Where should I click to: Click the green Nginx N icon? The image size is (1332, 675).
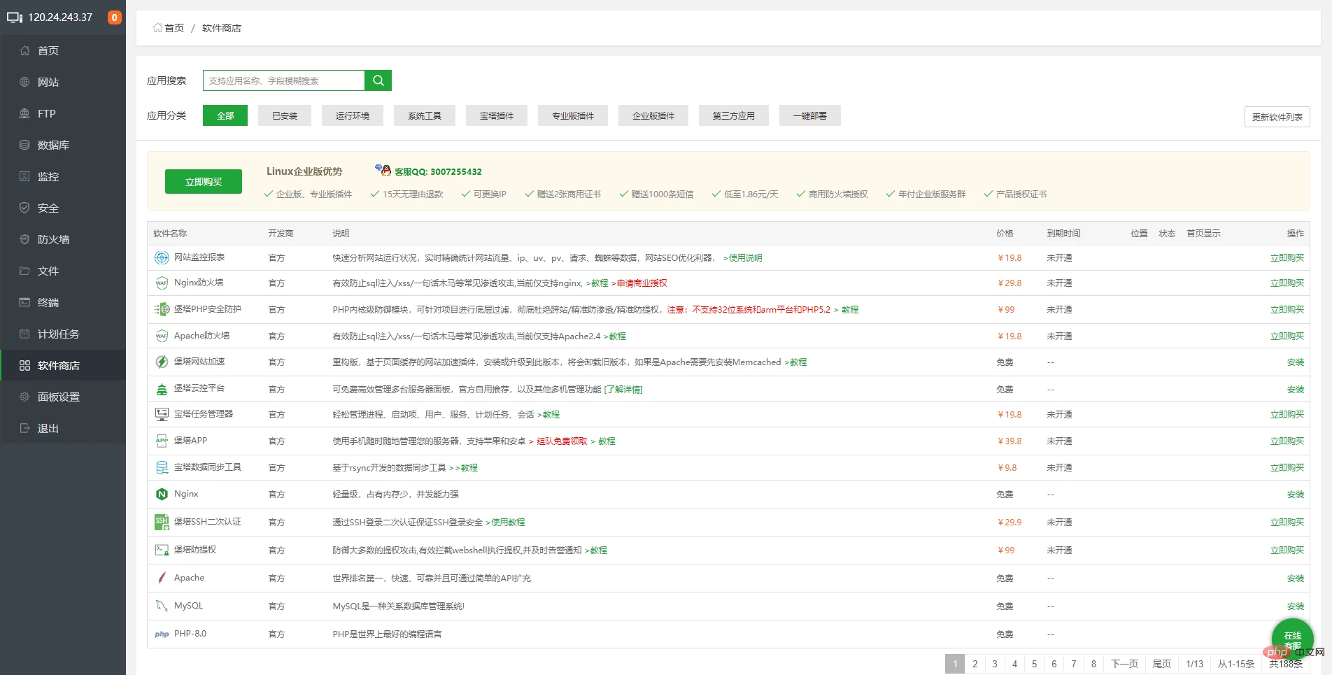(162, 494)
